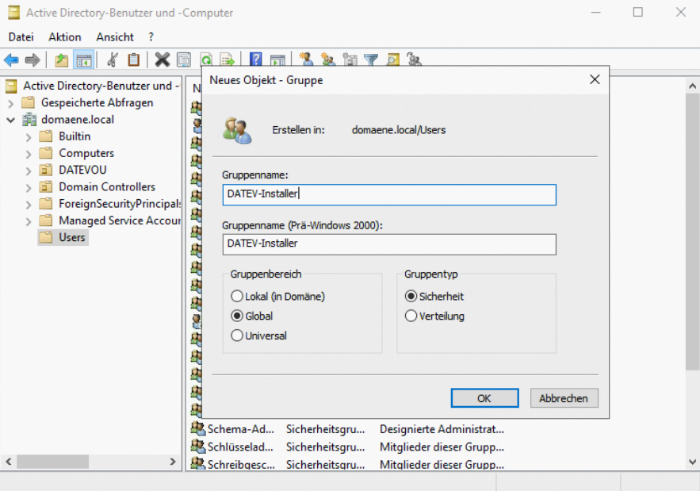Image resolution: width=700 pixels, height=491 pixels.
Task: Click the back arrow in the toolbar
Action: pyautogui.click(x=11, y=59)
